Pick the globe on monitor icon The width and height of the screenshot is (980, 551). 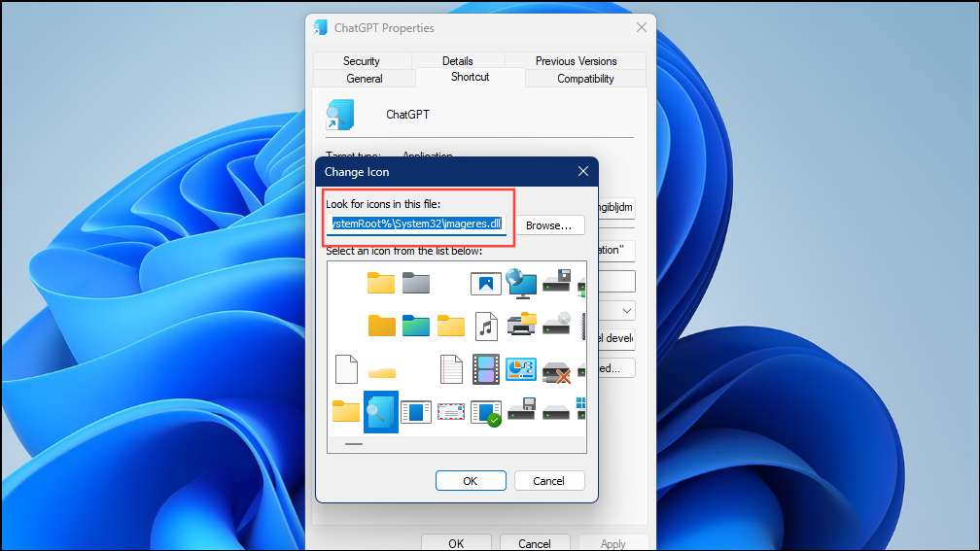(x=521, y=283)
